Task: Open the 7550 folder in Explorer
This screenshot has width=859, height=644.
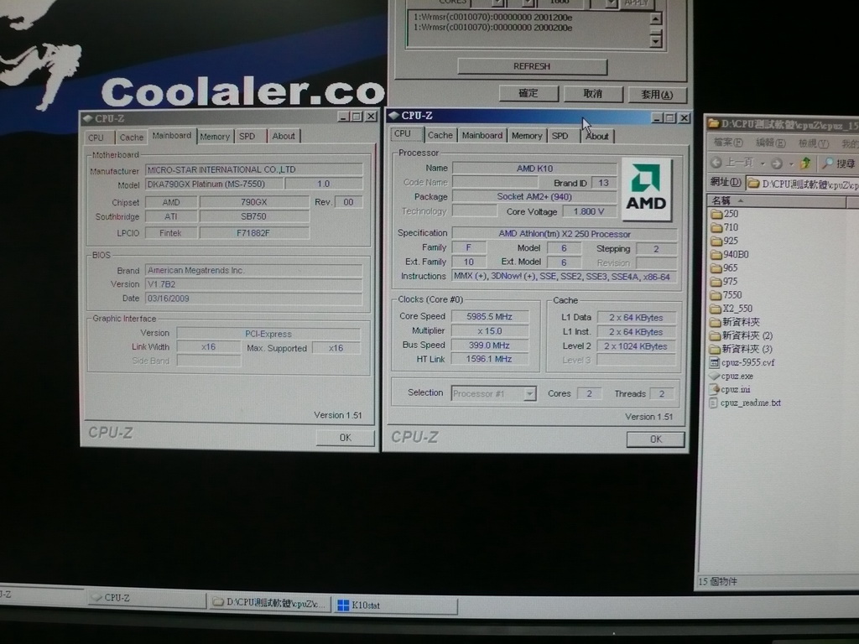Action: pyautogui.click(x=726, y=295)
